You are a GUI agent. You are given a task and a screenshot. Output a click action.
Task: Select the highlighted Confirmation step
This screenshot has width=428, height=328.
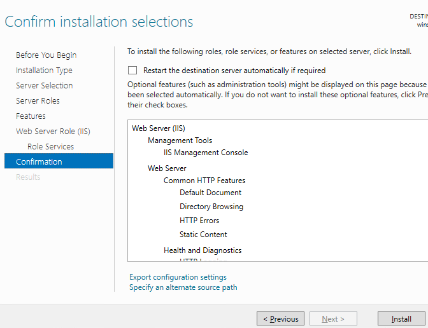[x=39, y=162]
